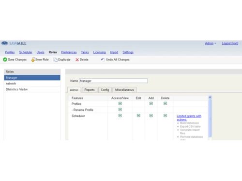Switch to the Reports tab
Screen dimensions: 242x181
(90, 90)
